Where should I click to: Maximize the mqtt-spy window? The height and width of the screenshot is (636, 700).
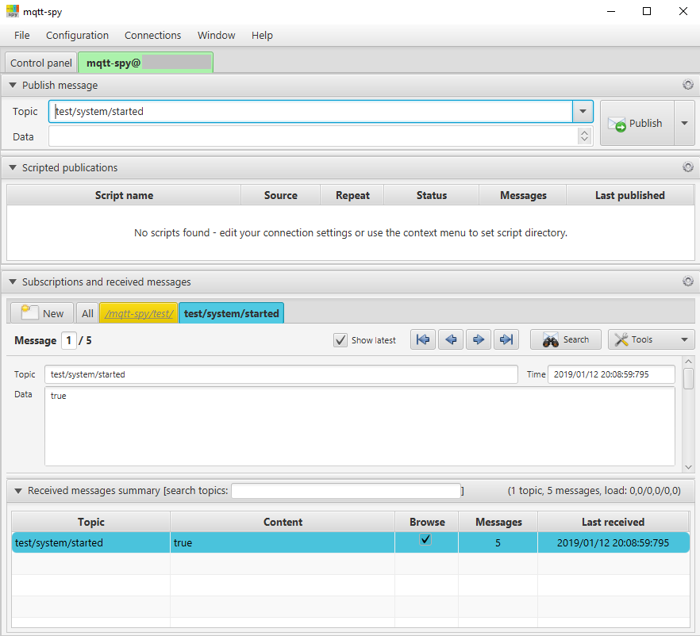(646, 12)
